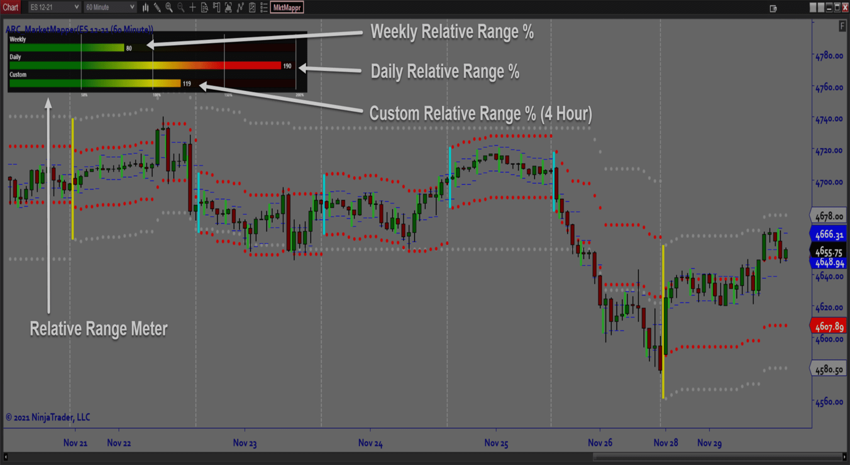Click the 4678.00 price level label
The width and height of the screenshot is (850, 465).
(x=829, y=216)
